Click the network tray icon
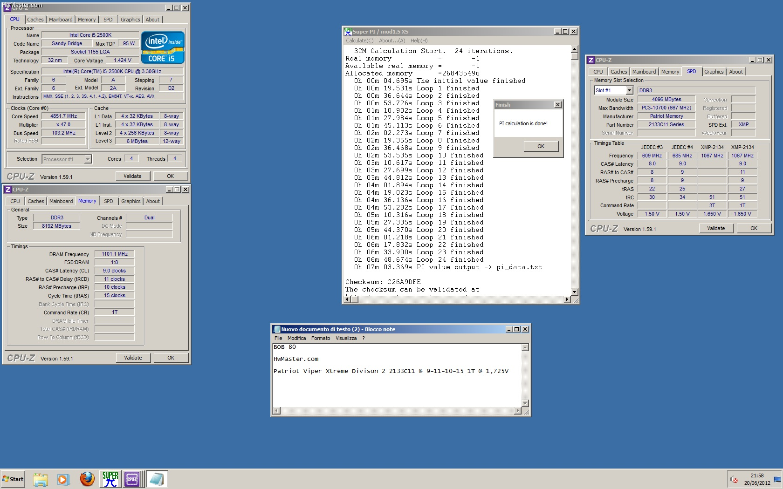The height and width of the screenshot is (489, 783). 777,479
